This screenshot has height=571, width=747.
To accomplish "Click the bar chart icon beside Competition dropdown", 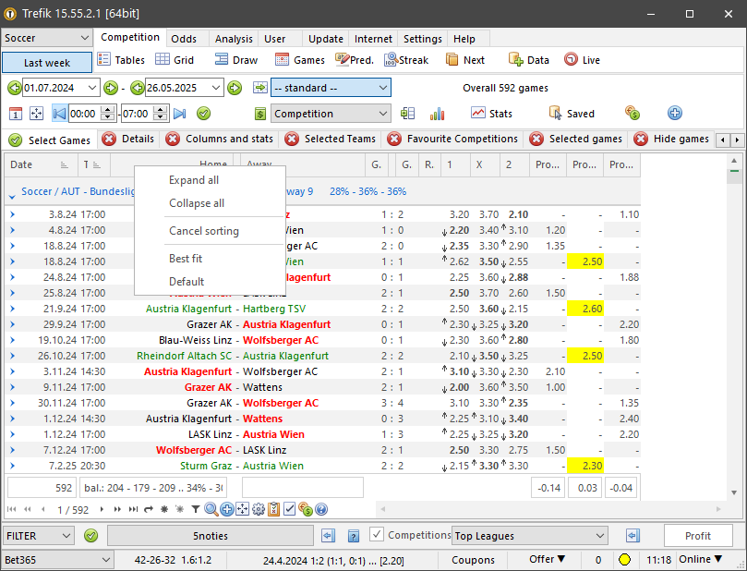I will point(437,114).
